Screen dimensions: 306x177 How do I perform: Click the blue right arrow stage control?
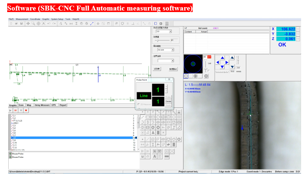click(x=227, y=62)
